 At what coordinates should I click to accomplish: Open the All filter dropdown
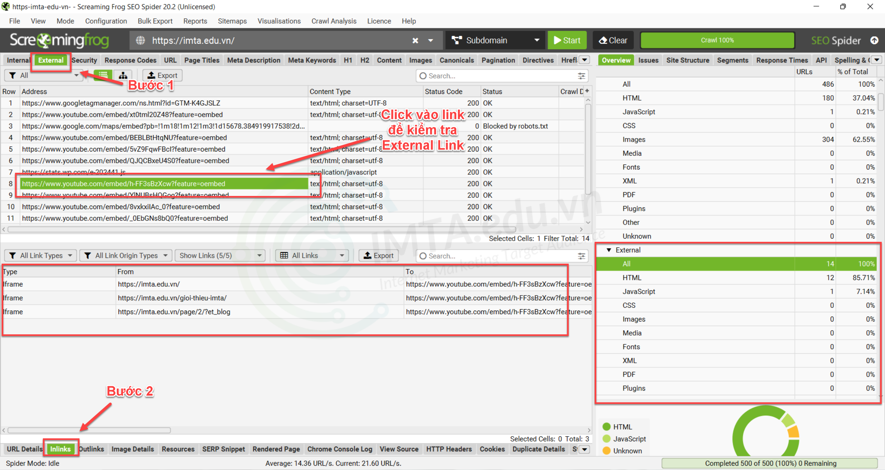click(x=44, y=75)
